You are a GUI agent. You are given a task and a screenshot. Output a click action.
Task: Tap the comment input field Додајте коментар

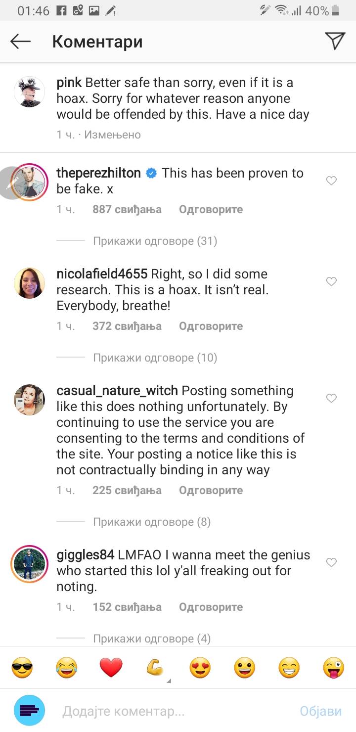click(173, 710)
